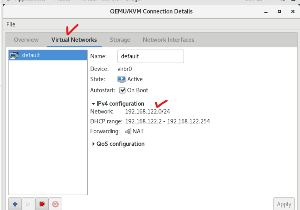This screenshot has width=300, height=210.
Task: Switch to the Storage tab
Action: click(120, 40)
